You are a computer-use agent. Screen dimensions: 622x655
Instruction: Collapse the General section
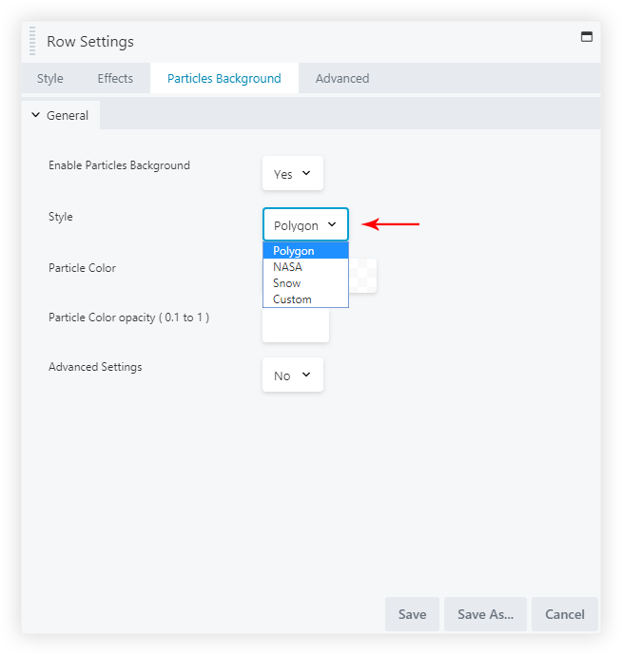click(x=60, y=115)
